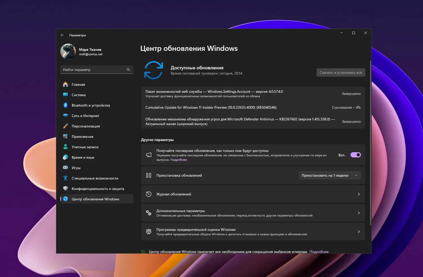
Task: Click the Главная home icon
Action: pos(65,84)
